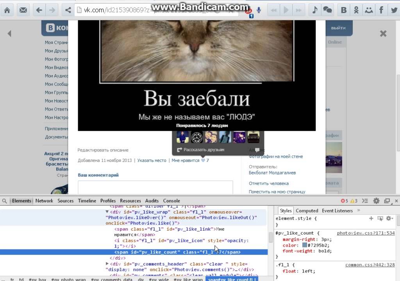Viewport: 400px width, 281px height.
Task: Open photoview.css?171:534 source link
Action: pos(366,233)
